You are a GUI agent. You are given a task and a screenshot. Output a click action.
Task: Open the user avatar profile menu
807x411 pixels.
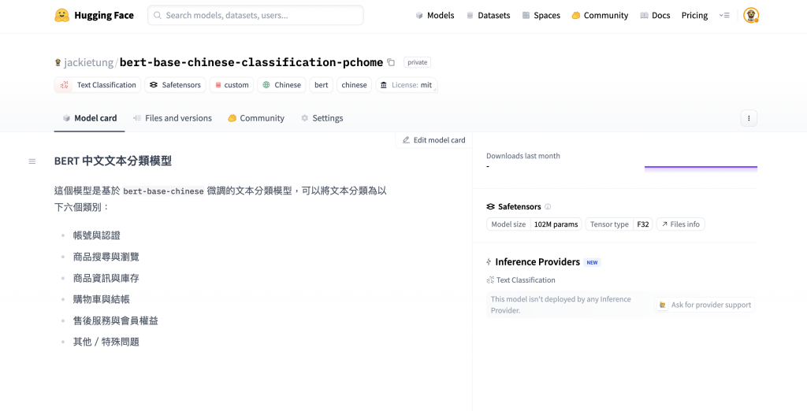[751, 16]
